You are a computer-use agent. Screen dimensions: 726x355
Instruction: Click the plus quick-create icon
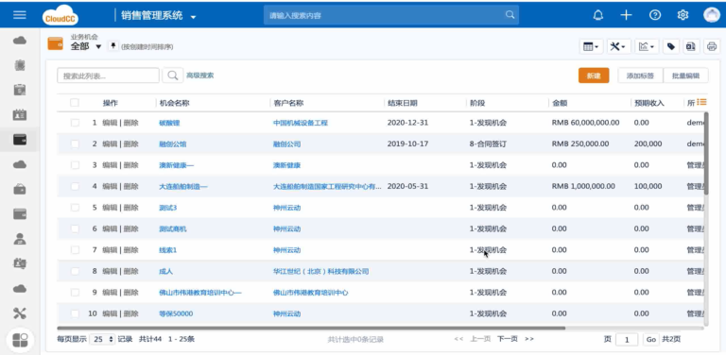pyautogui.click(x=626, y=15)
